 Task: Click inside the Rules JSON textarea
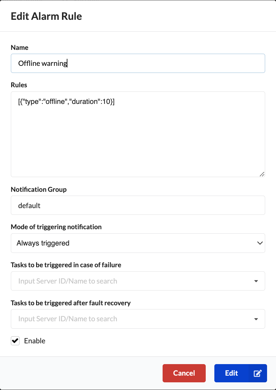point(138,134)
